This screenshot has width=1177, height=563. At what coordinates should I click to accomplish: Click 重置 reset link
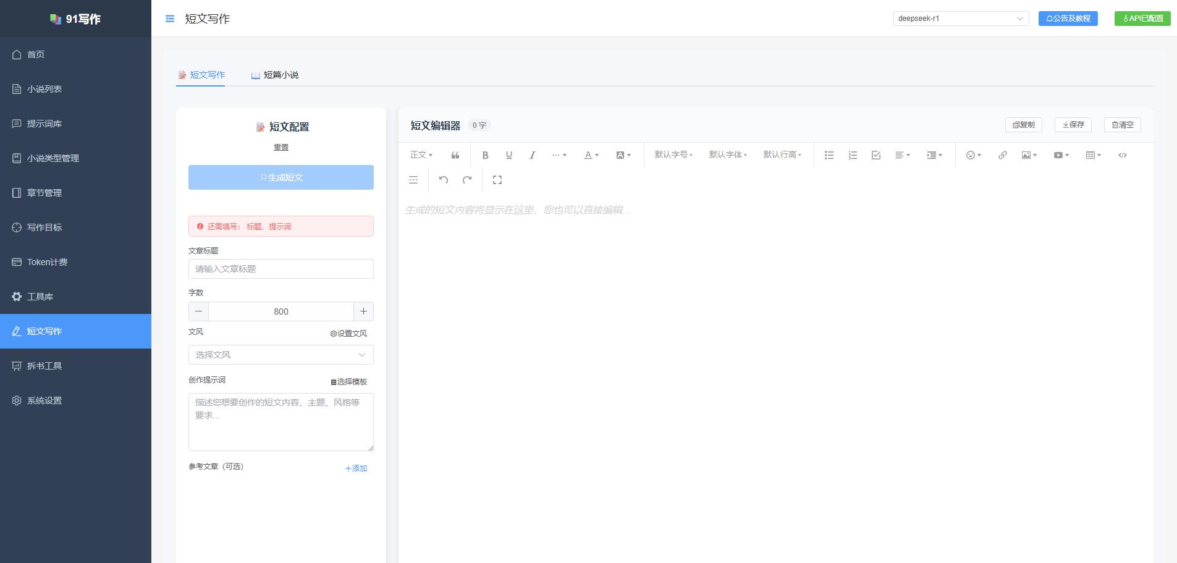pyautogui.click(x=281, y=148)
